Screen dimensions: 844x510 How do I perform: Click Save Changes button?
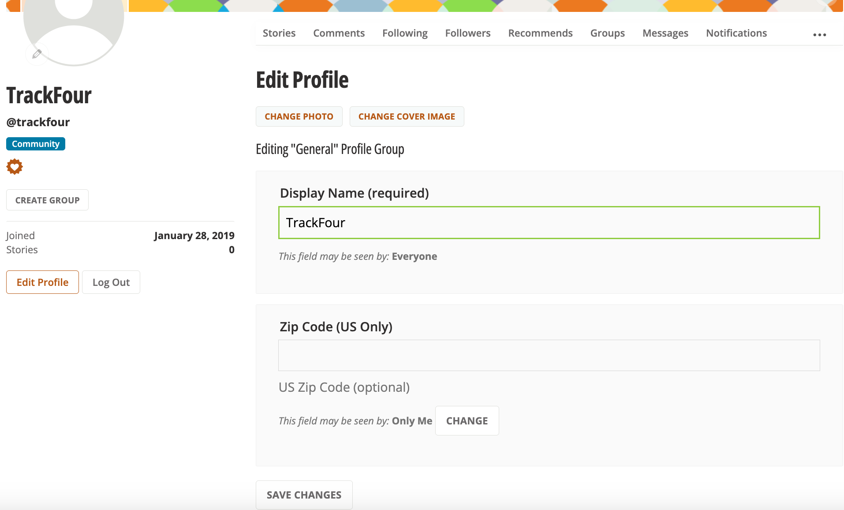(304, 495)
